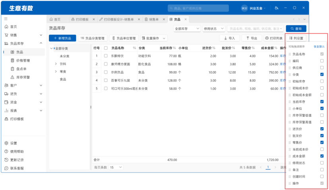Open 使用帮助 from the sidebar
The width and height of the screenshot is (329, 190).
tap(17, 151)
